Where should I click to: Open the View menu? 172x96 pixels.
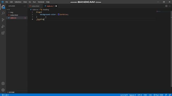[25, 2]
